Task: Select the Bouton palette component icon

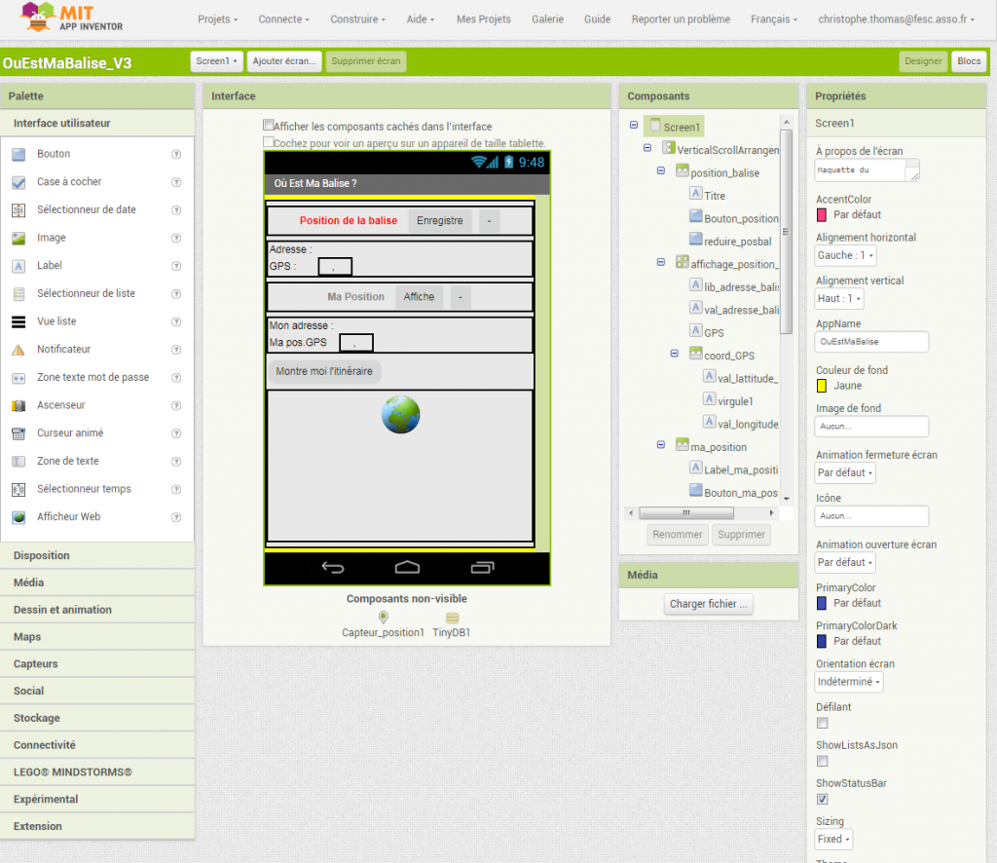Action: pyautogui.click(x=19, y=155)
